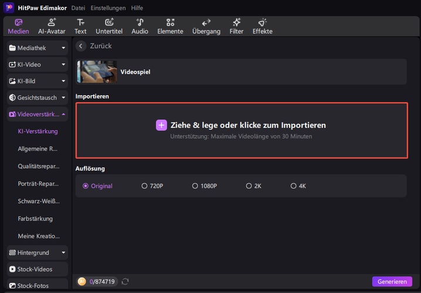The height and width of the screenshot is (293, 421).
Task: Click the Zurück text label
Action: coord(101,46)
